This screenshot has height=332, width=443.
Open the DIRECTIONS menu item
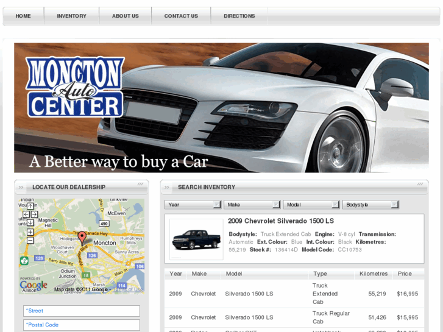(239, 16)
